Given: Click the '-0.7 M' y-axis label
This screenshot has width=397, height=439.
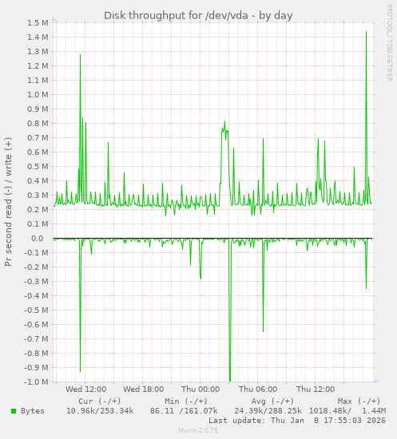Looking at the screenshot, I should [36, 339].
